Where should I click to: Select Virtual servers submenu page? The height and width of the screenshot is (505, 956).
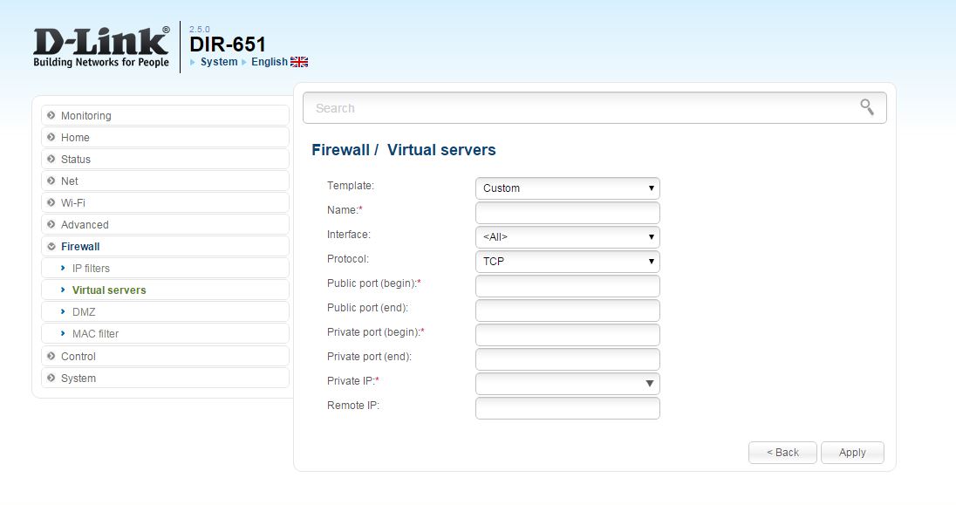(x=165, y=290)
